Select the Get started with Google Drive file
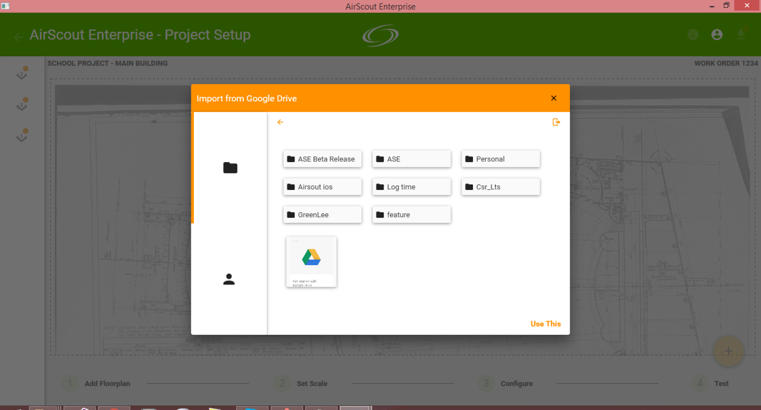 tap(311, 262)
